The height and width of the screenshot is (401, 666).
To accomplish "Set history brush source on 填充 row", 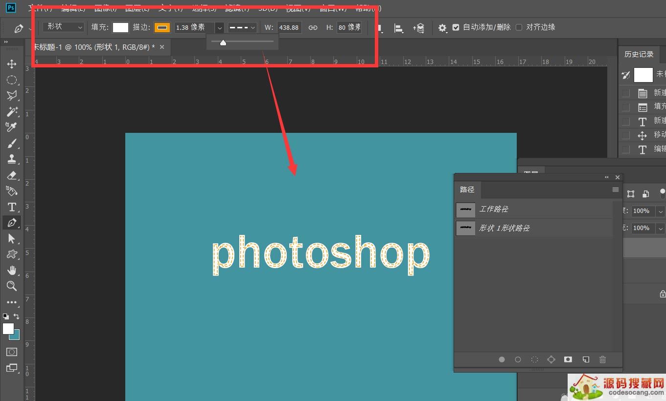I will [x=626, y=106].
